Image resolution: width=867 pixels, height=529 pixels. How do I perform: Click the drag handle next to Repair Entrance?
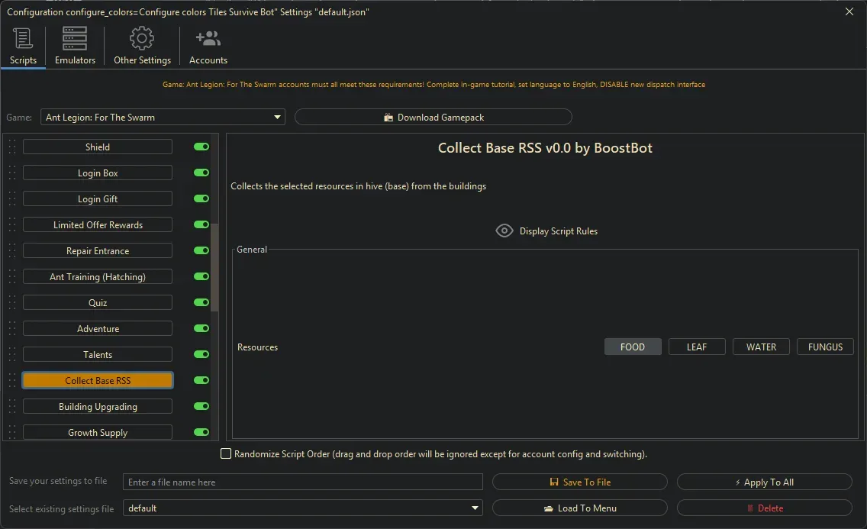12,251
